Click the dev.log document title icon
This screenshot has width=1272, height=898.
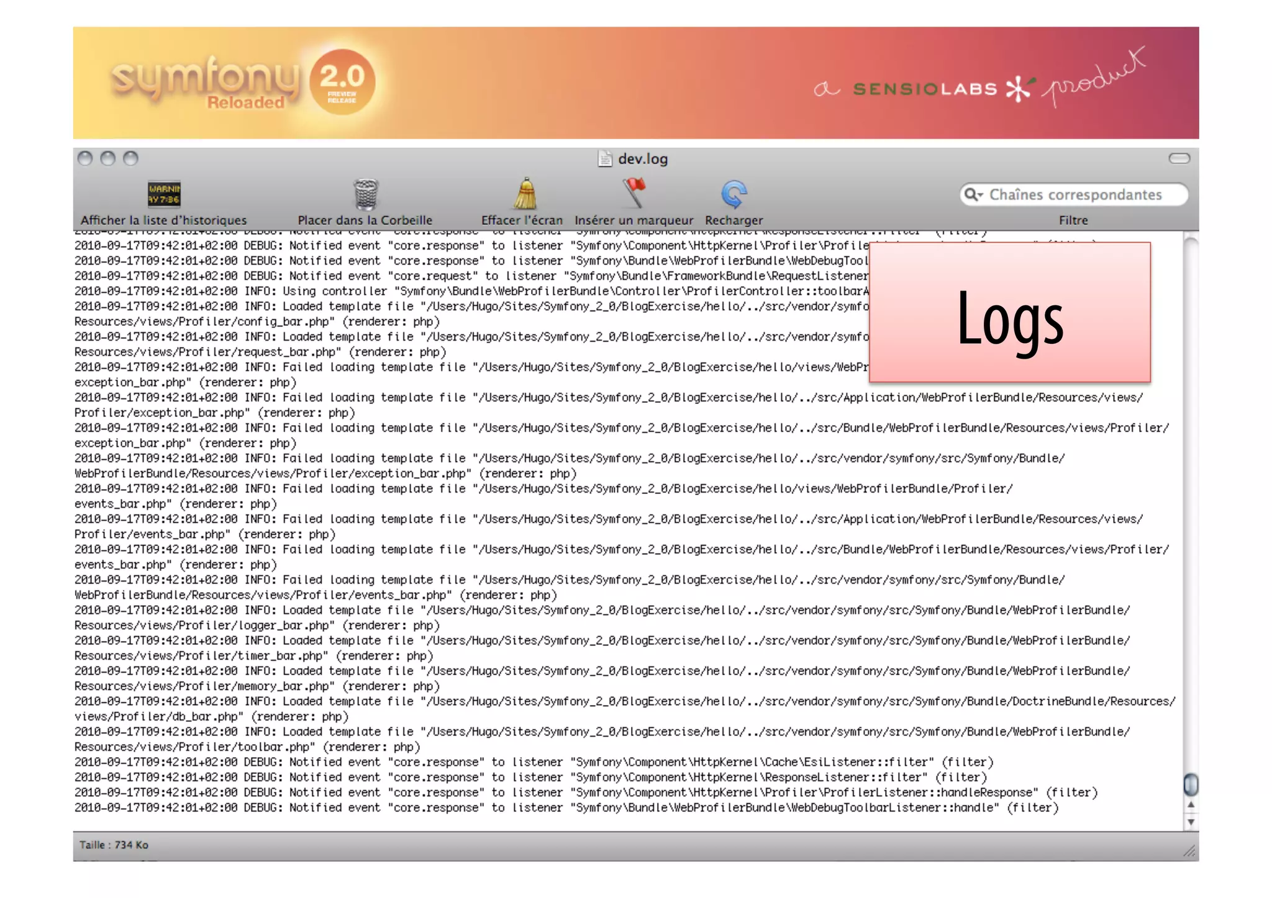pos(604,159)
